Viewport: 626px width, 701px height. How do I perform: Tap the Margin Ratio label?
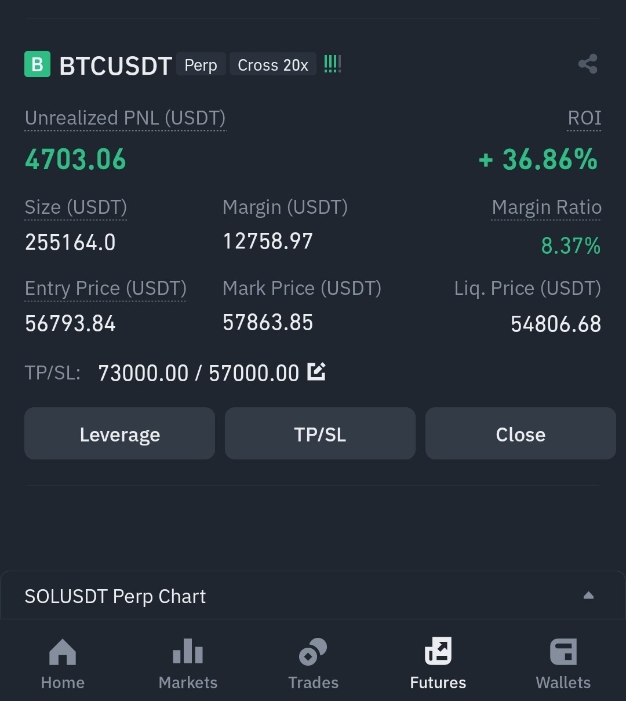click(546, 207)
